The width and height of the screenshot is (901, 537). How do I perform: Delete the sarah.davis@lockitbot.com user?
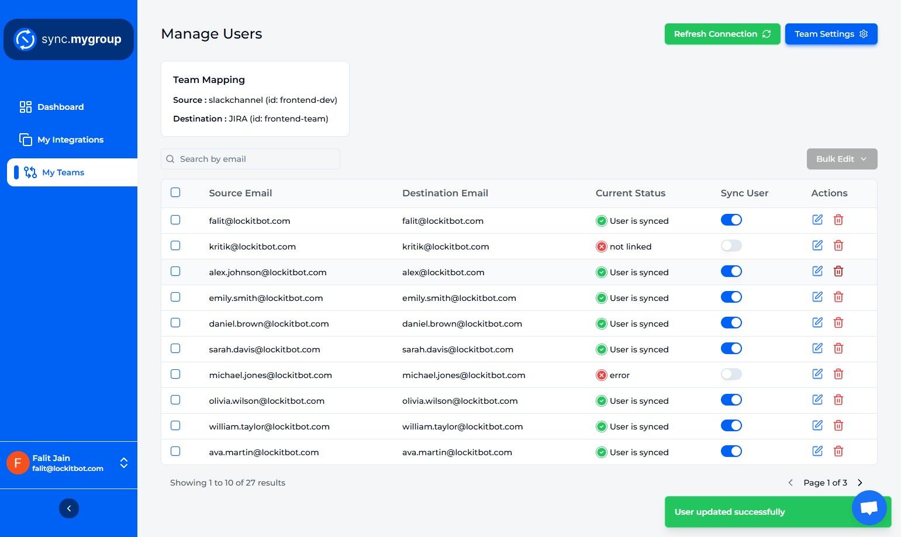838,348
